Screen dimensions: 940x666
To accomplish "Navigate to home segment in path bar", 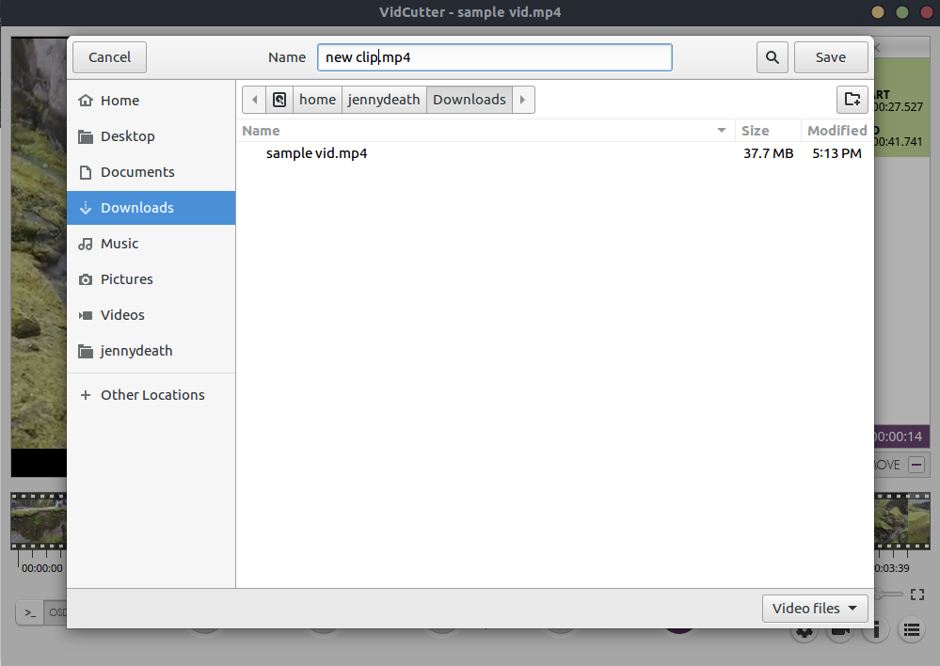I will click(317, 100).
